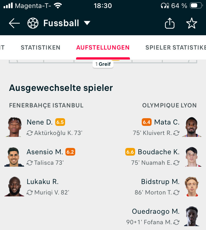Open the Spieler Statistiken tab
Screen dimensions: 206x230
pos(176,48)
